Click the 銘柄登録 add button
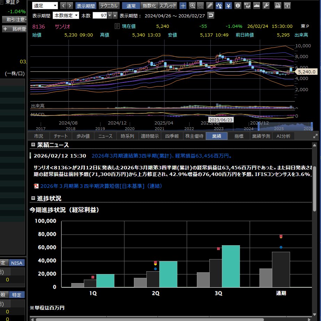Image resolution: width=321 pixels, height=321 pixels. point(14,29)
